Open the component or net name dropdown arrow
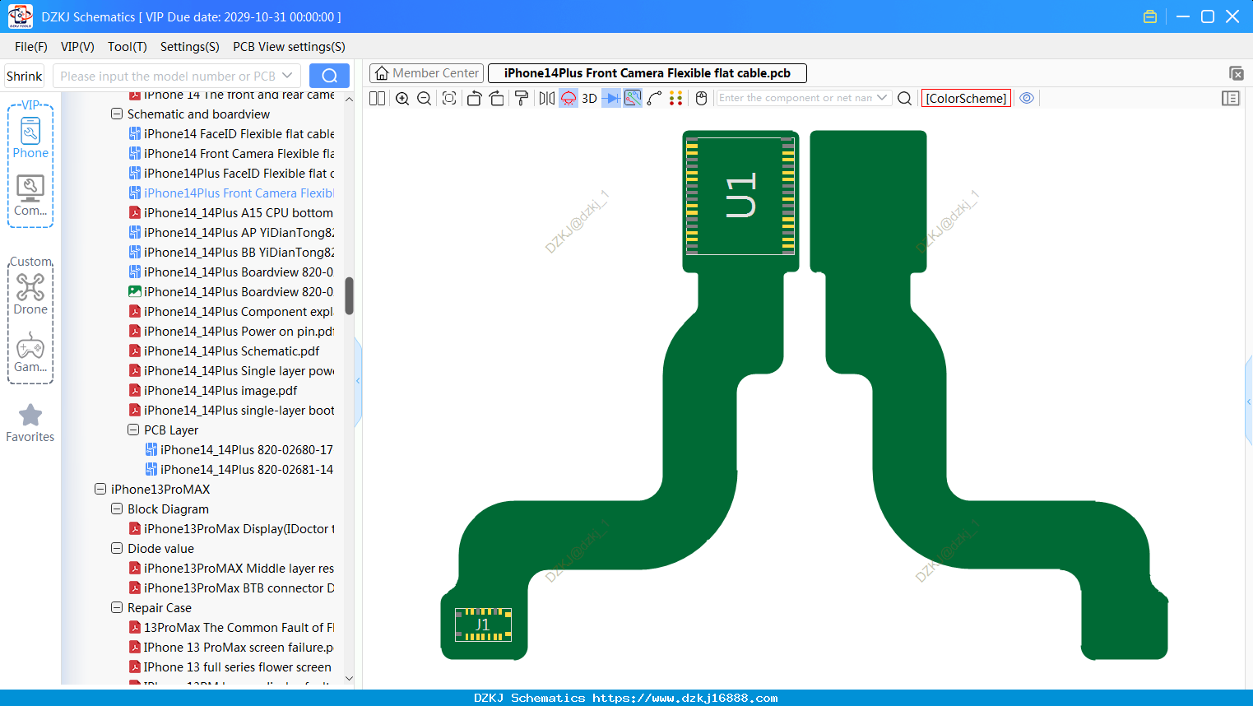 [x=882, y=98]
